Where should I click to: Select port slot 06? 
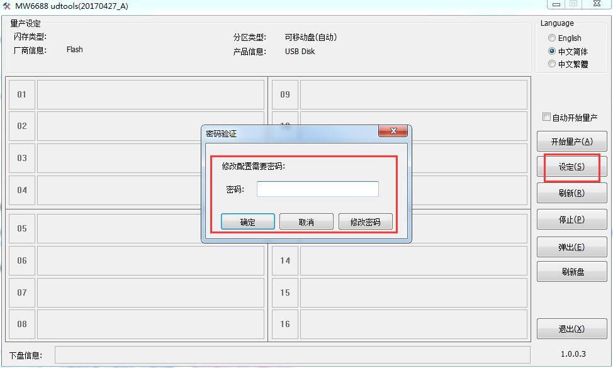pos(22,260)
